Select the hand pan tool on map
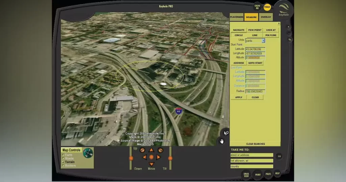 click(x=222, y=141)
